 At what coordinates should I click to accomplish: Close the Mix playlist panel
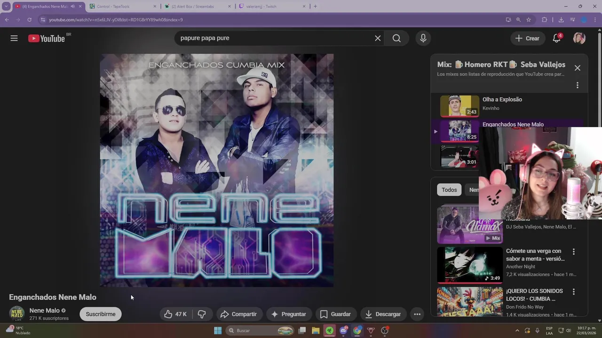[578, 68]
